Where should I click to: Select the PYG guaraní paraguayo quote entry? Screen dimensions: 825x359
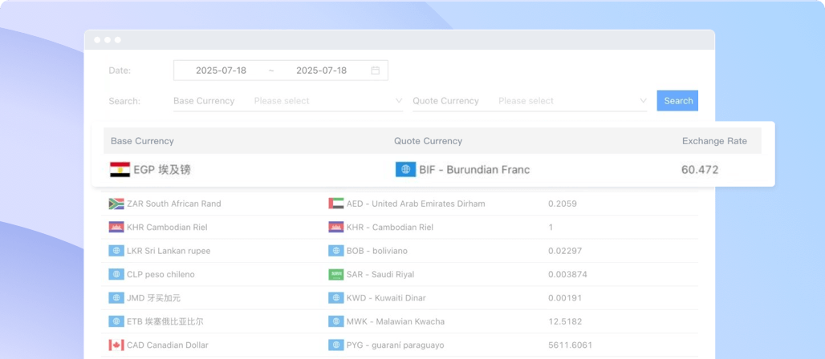click(x=395, y=345)
